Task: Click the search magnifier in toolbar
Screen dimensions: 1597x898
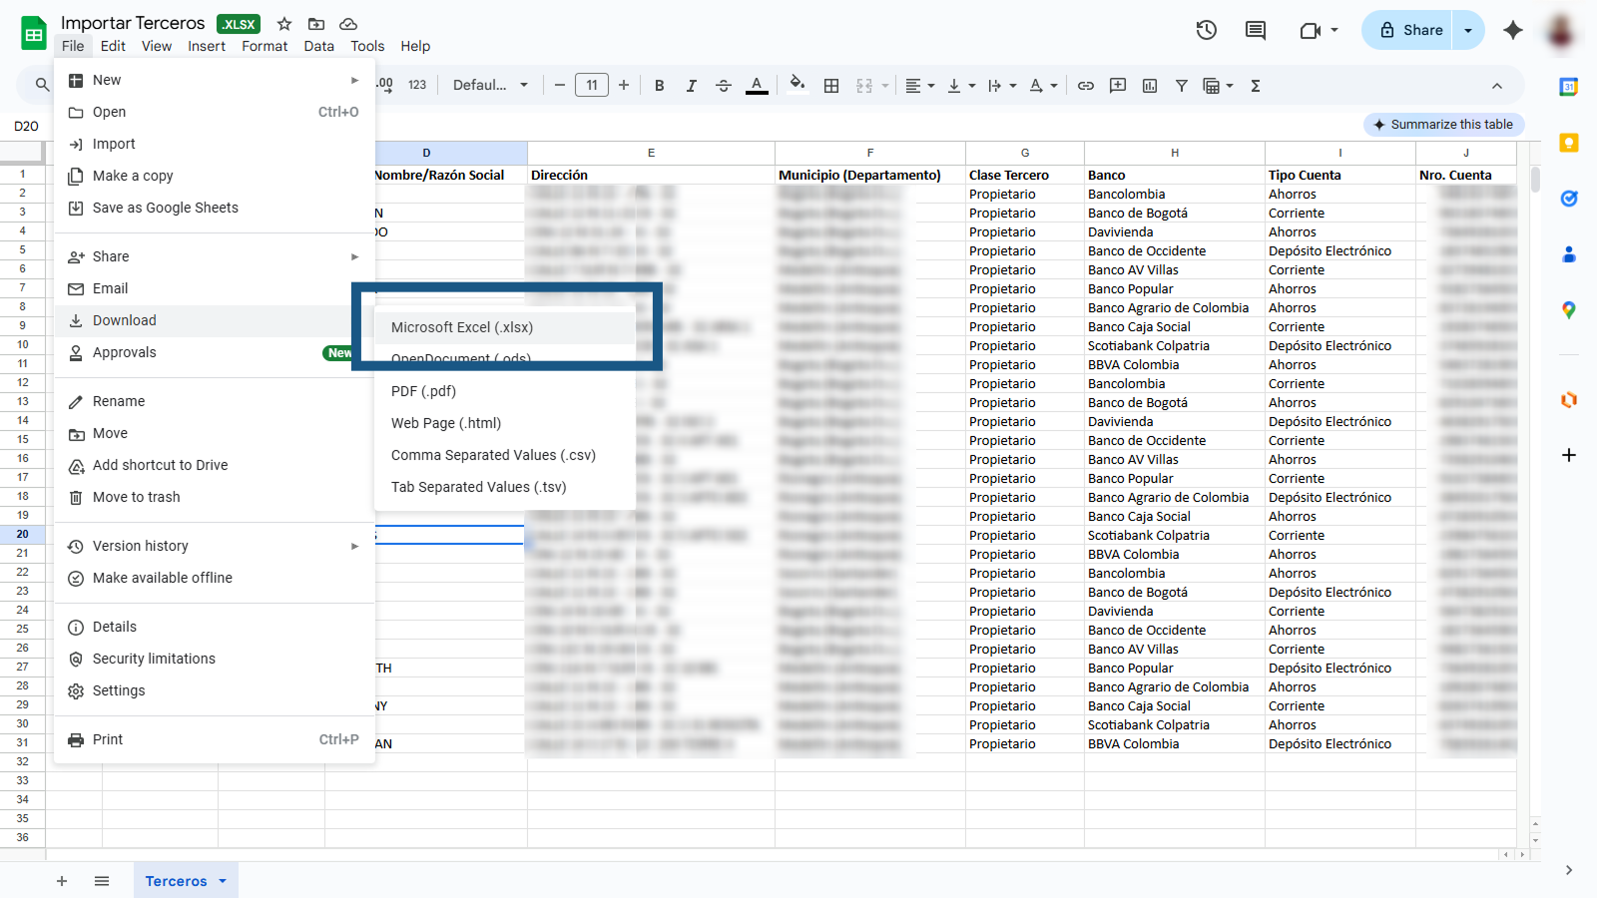Action: (42, 85)
